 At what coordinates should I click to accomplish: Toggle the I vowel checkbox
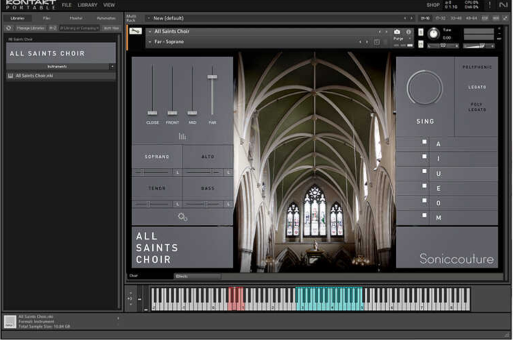pyautogui.click(x=424, y=156)
